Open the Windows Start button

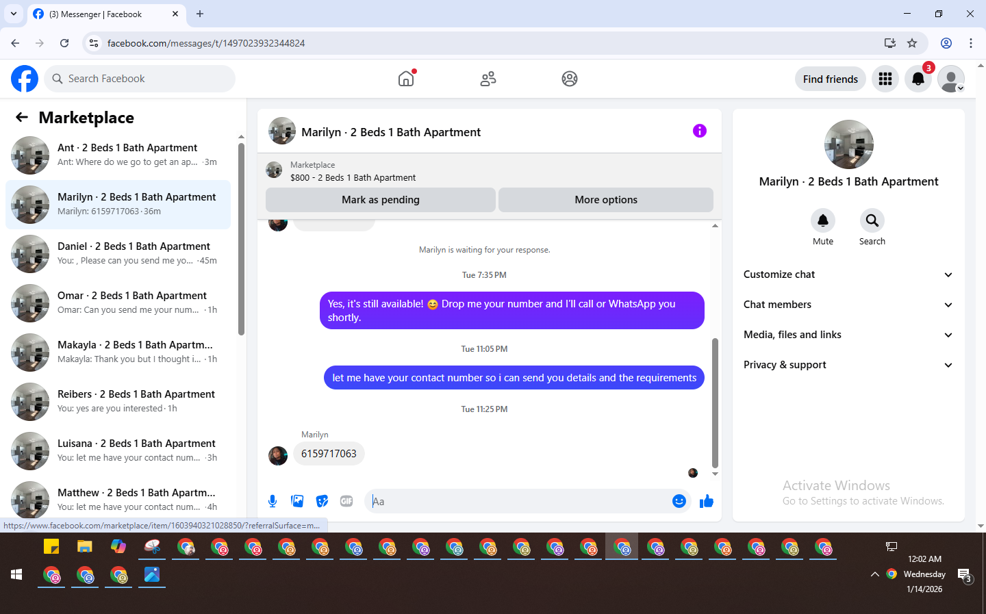point(17,575)
